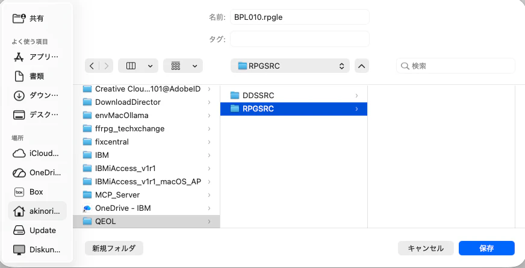Viewport: 525px width, 268px height.
Task: Open the grouping options dropdown arrow
Action: (x=195, y=66)
